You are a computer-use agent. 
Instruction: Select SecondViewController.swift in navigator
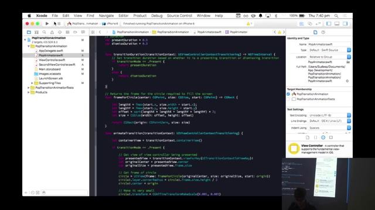57,65
